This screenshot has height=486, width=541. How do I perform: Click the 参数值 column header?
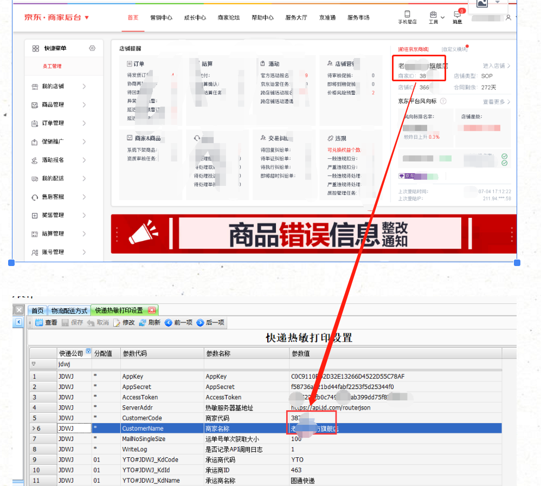(395, 354)
